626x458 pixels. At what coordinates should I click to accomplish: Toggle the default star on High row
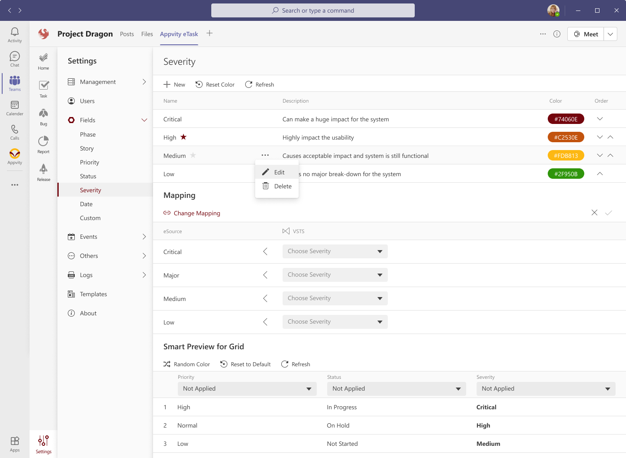click(183, 137)
